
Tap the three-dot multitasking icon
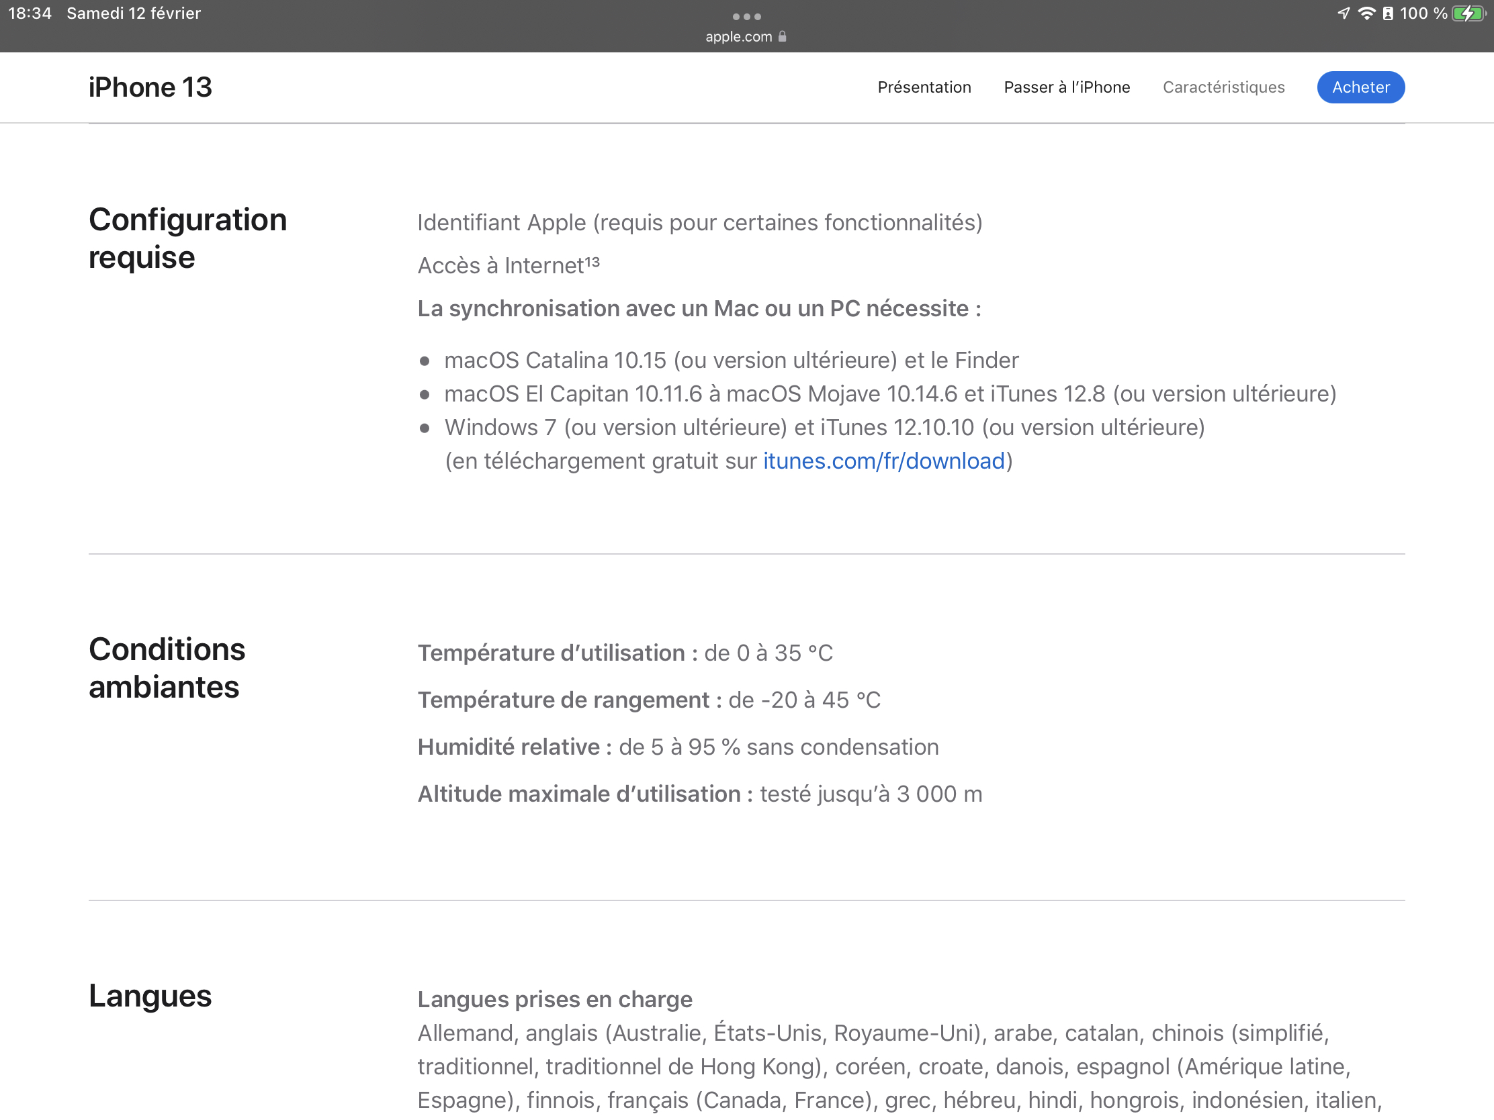(746, 16)
